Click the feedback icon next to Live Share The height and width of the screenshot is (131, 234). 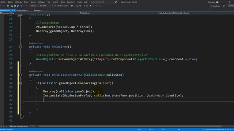[224, 6]
